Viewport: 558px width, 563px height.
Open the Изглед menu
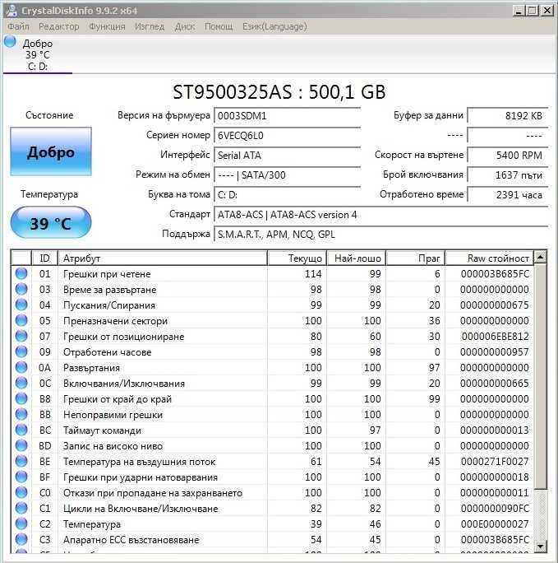150,26
